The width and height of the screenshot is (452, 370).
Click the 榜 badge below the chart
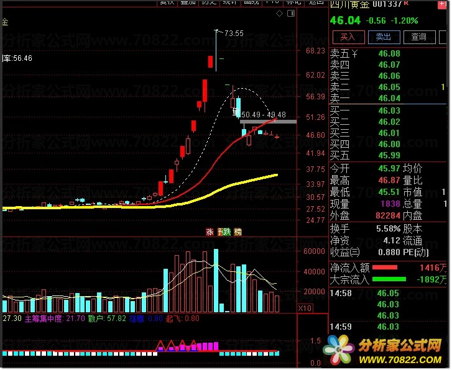click(238, 232)
